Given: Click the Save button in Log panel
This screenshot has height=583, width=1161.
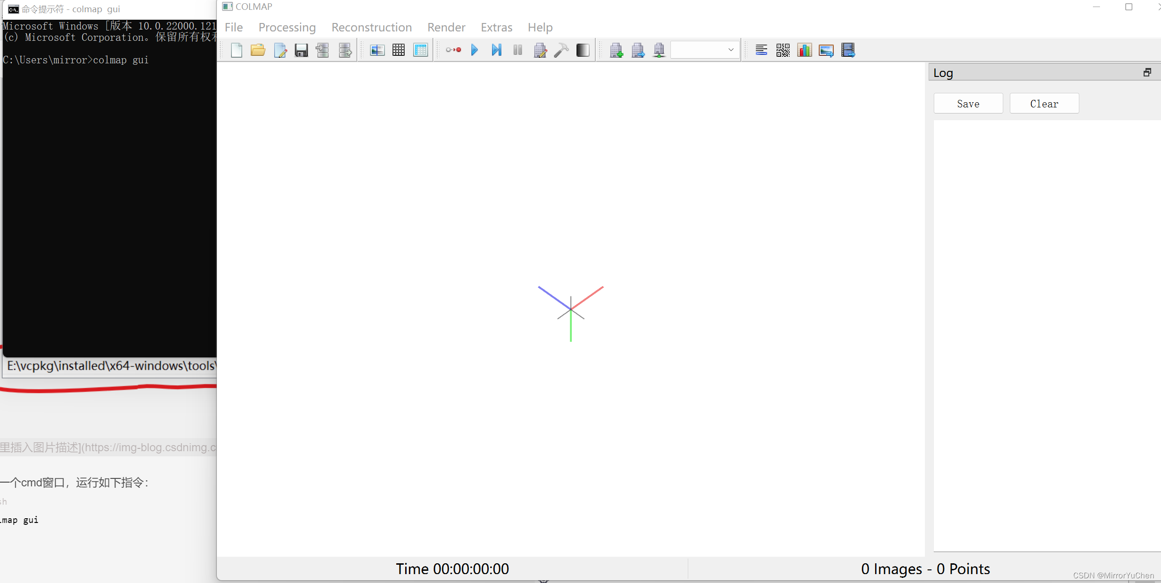Looking at the screenshot, I should 968,104.
